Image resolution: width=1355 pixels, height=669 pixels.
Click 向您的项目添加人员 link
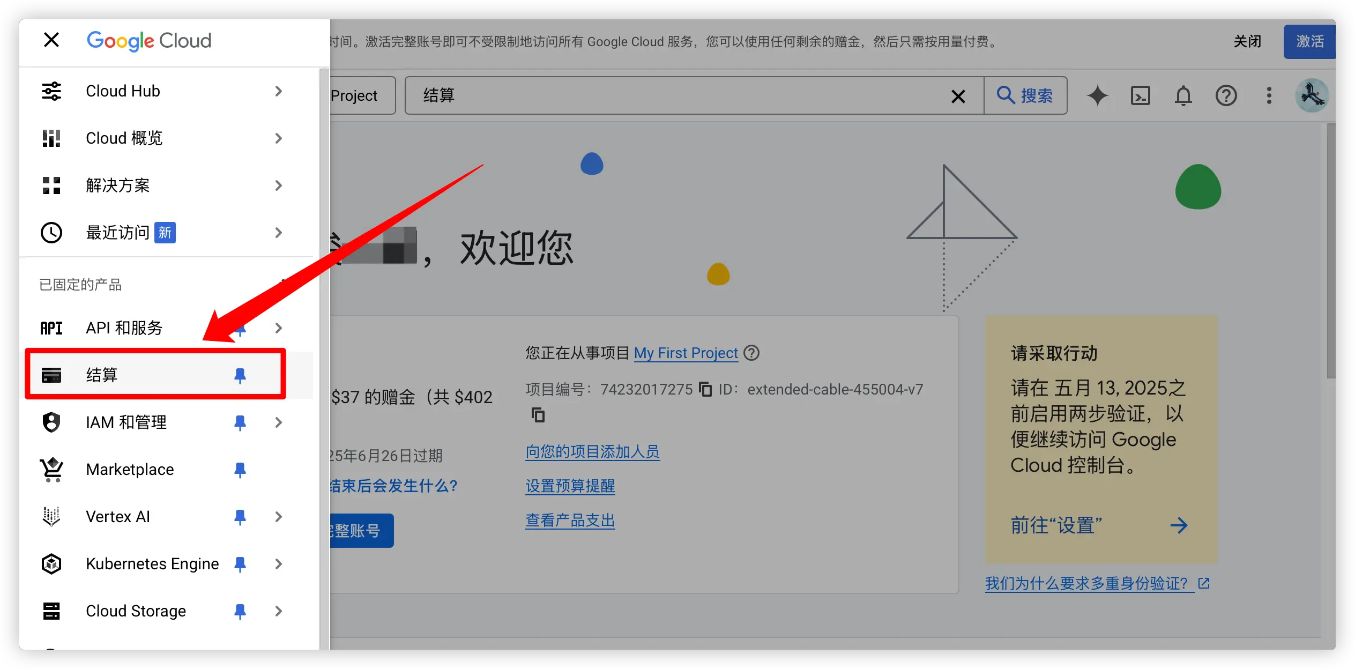(x=592, y=451)
